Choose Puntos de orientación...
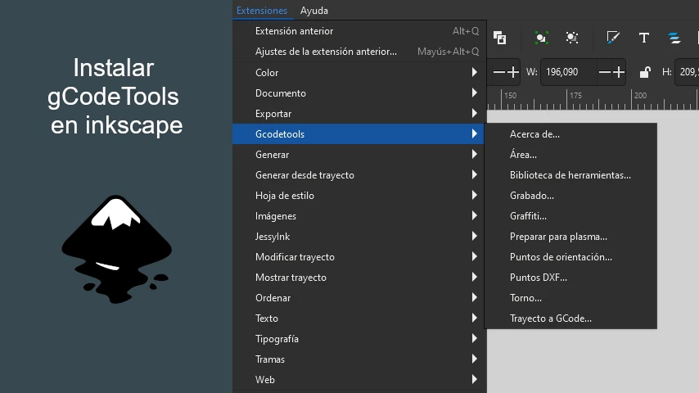The image size is (699, 393). (x=570, y=257)
